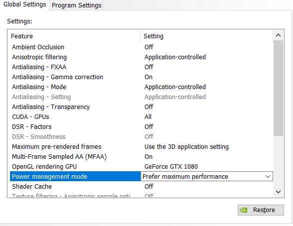Click the Restore button
Image resolution: width=293 pixels, height=226 pixels.
pos(261,210)
